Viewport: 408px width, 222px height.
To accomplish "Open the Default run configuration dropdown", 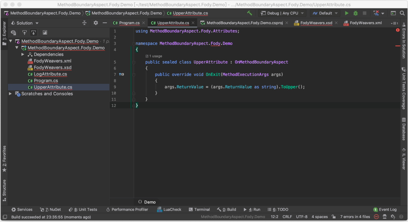I will pos(325,13).
